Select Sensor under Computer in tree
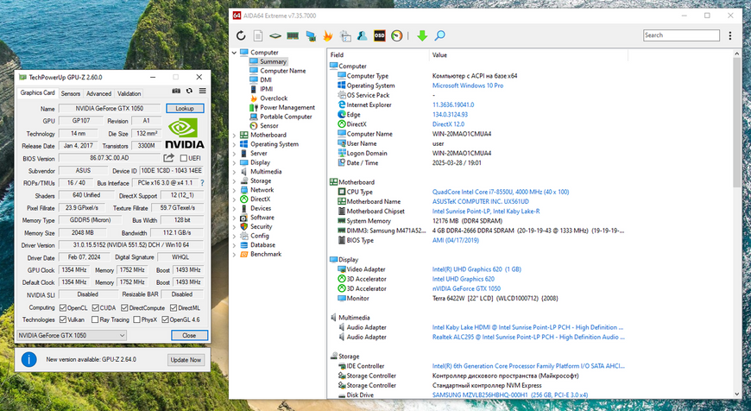Image resolution: width=751 pixels, height=411 pixels. pyautogui.click(x=268, y=125)
